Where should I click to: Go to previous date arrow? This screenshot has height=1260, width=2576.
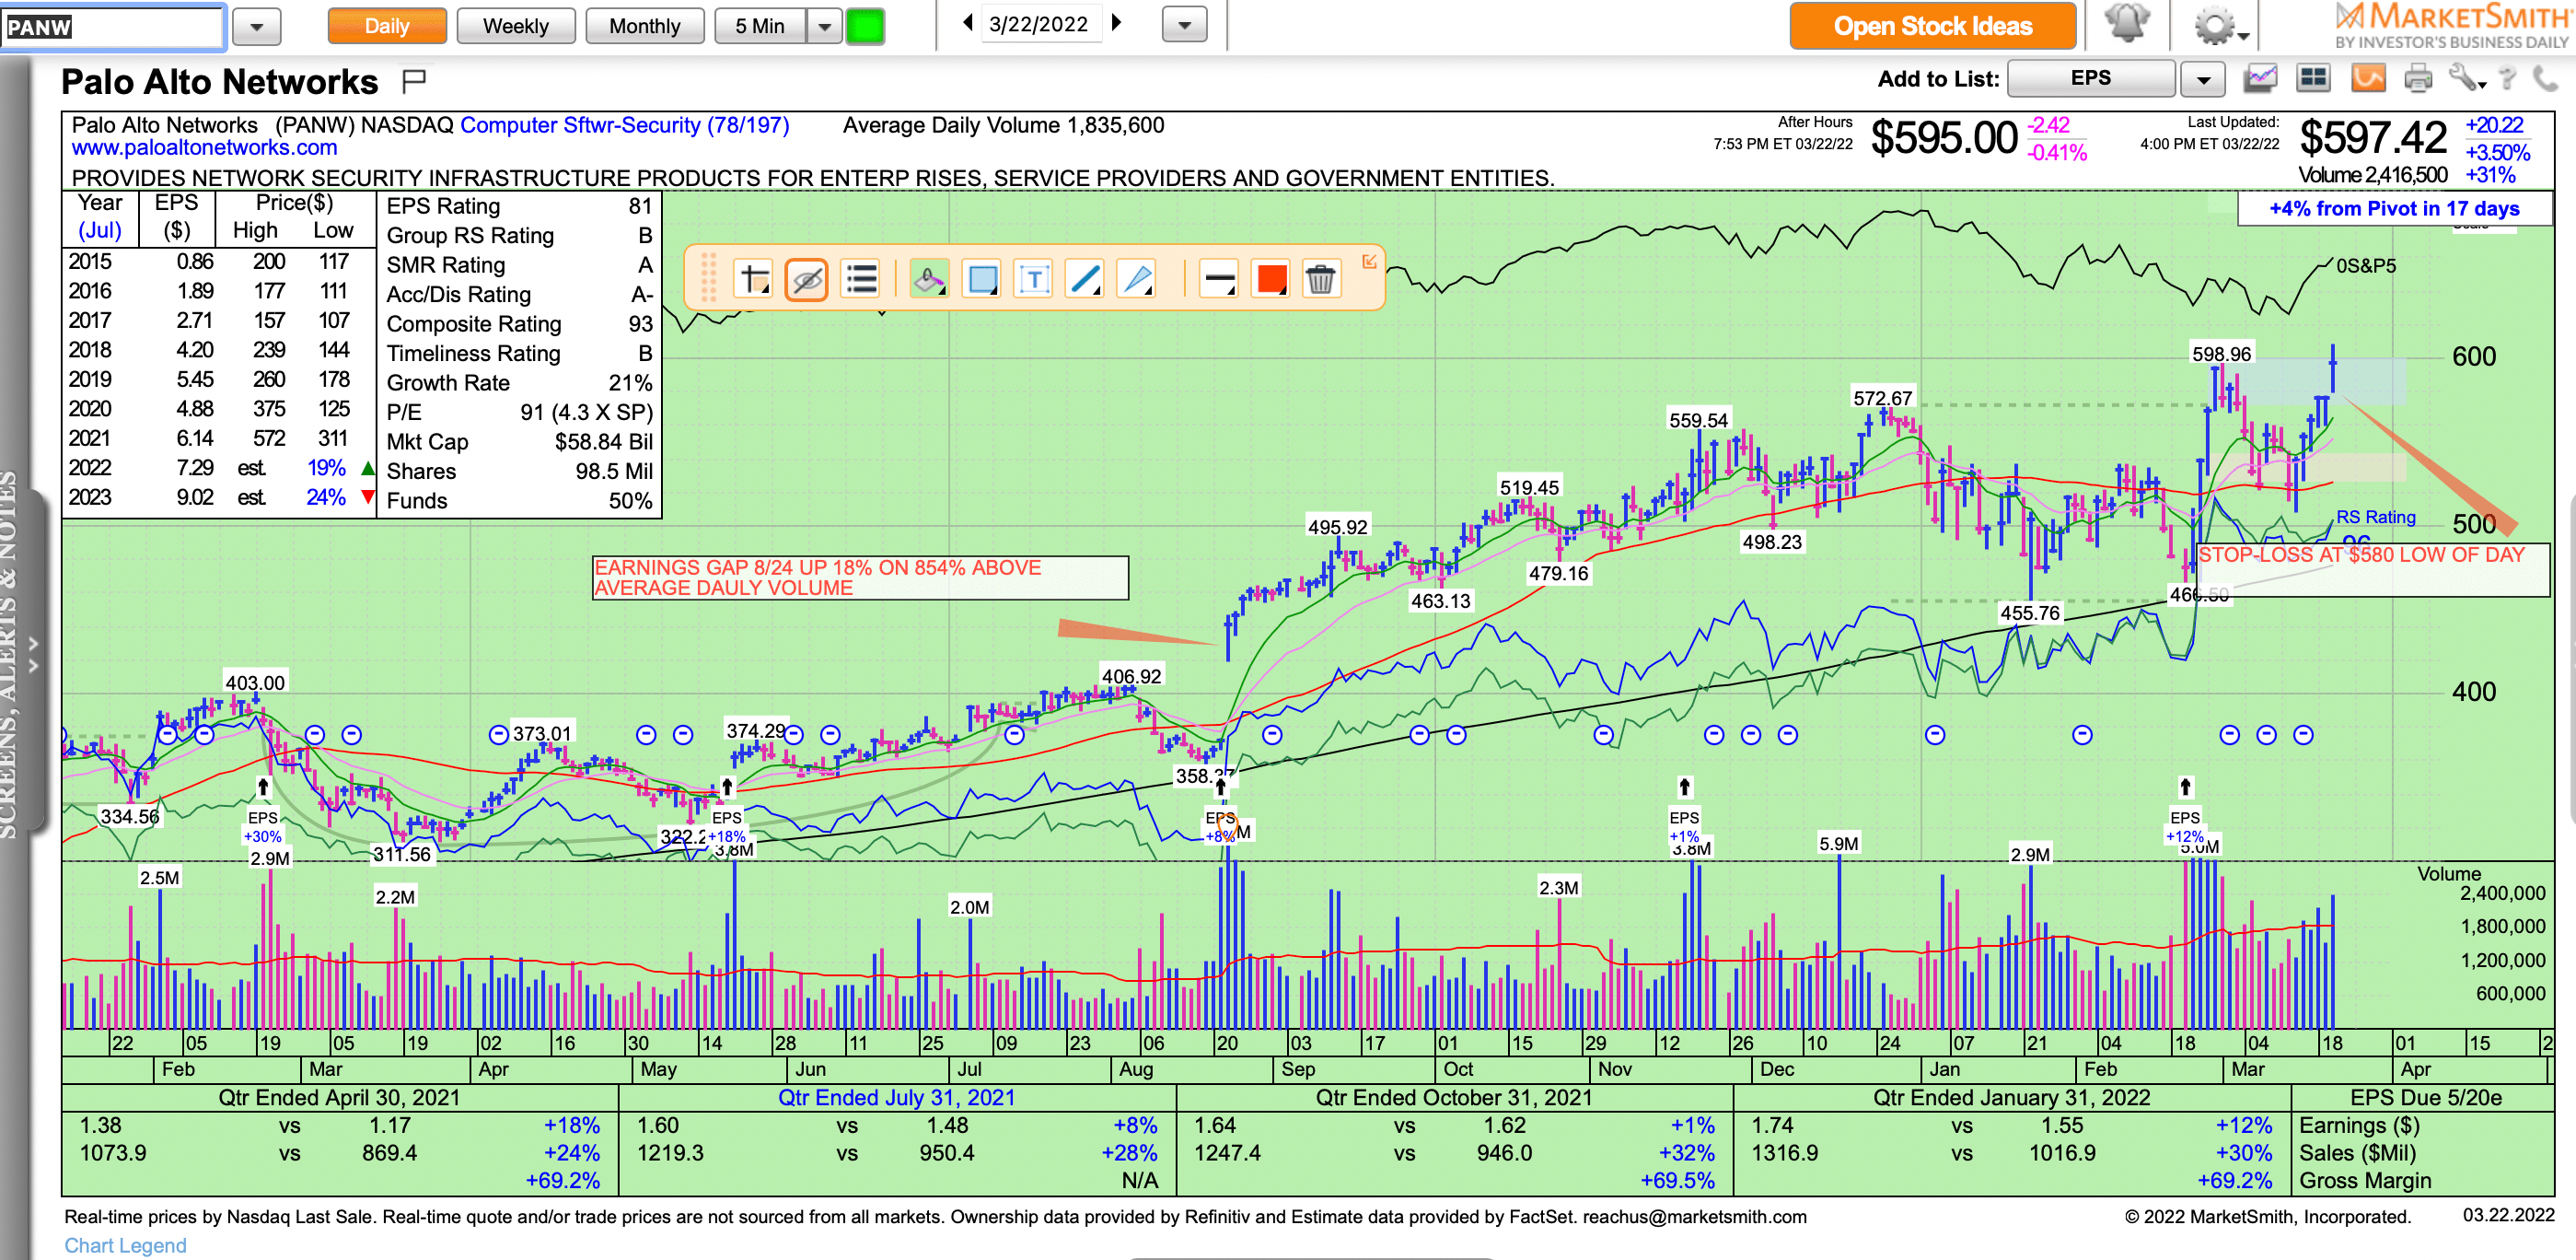point(967,23)
